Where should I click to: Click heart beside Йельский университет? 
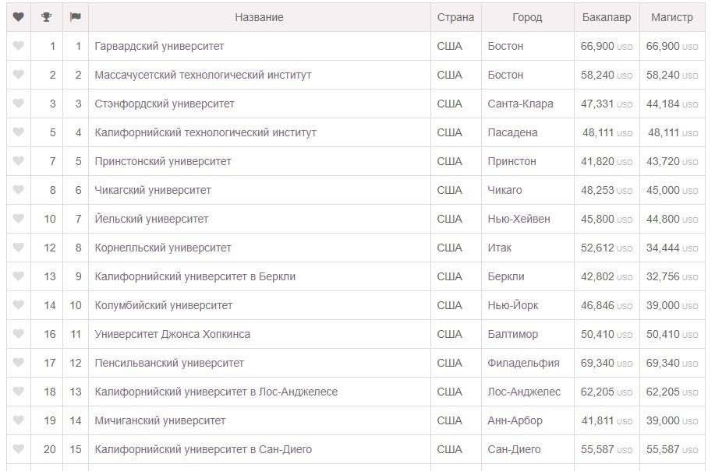click(18, 219)
